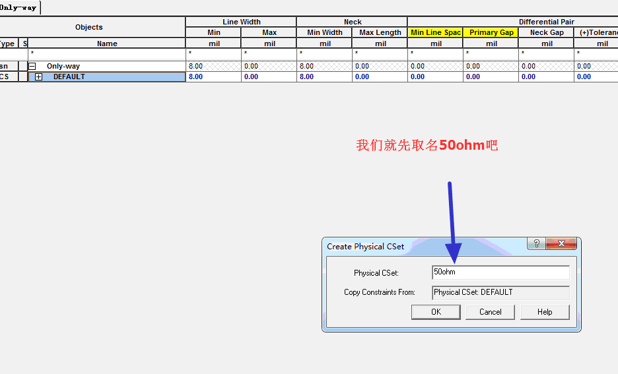Click the OK button in the dialog
Viewport: 618px width, 374px height.
[x=436, y=312]
